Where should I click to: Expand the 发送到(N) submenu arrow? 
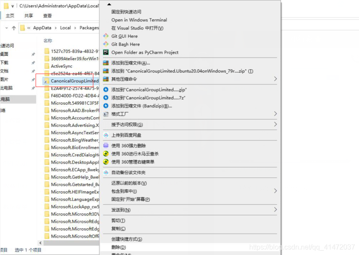click(x=275, y=210)
